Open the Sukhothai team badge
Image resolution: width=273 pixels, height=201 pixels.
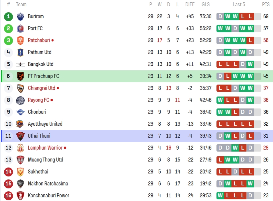(x=20, y=172)
